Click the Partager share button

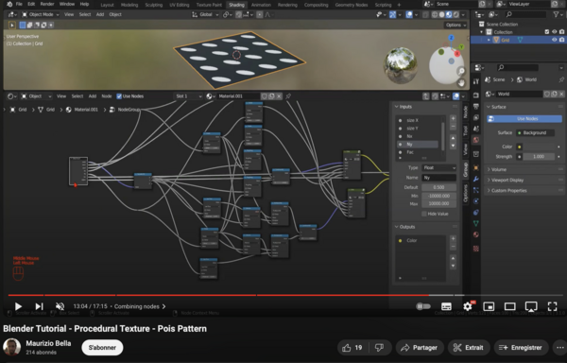(x=420, y=348)
